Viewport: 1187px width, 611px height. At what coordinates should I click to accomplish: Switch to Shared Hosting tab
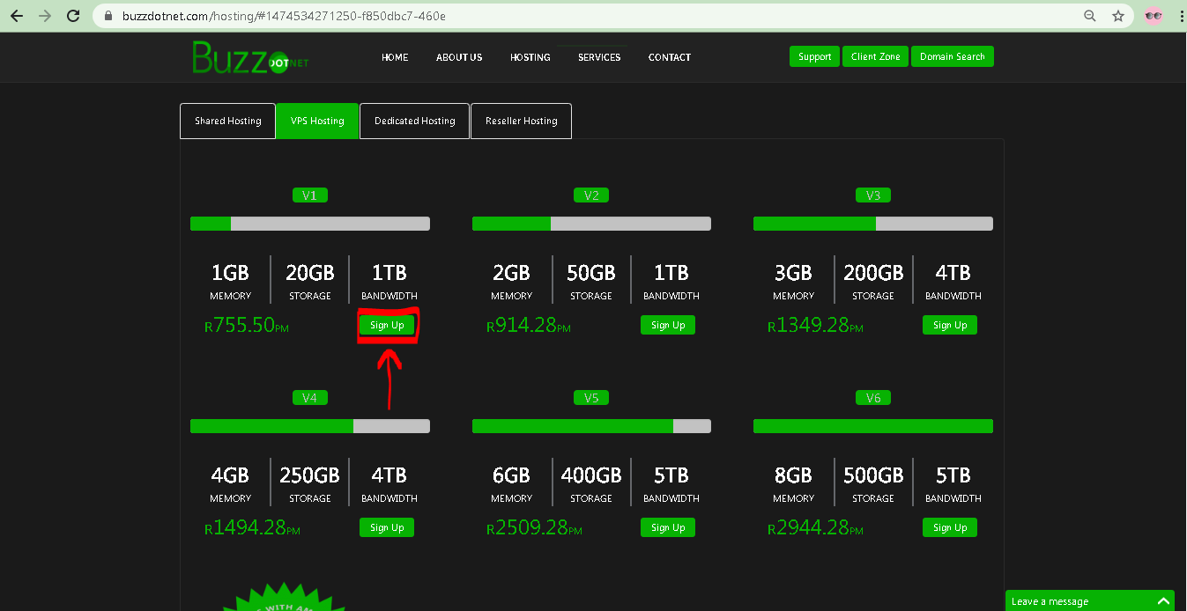click(x=227, y=121)
